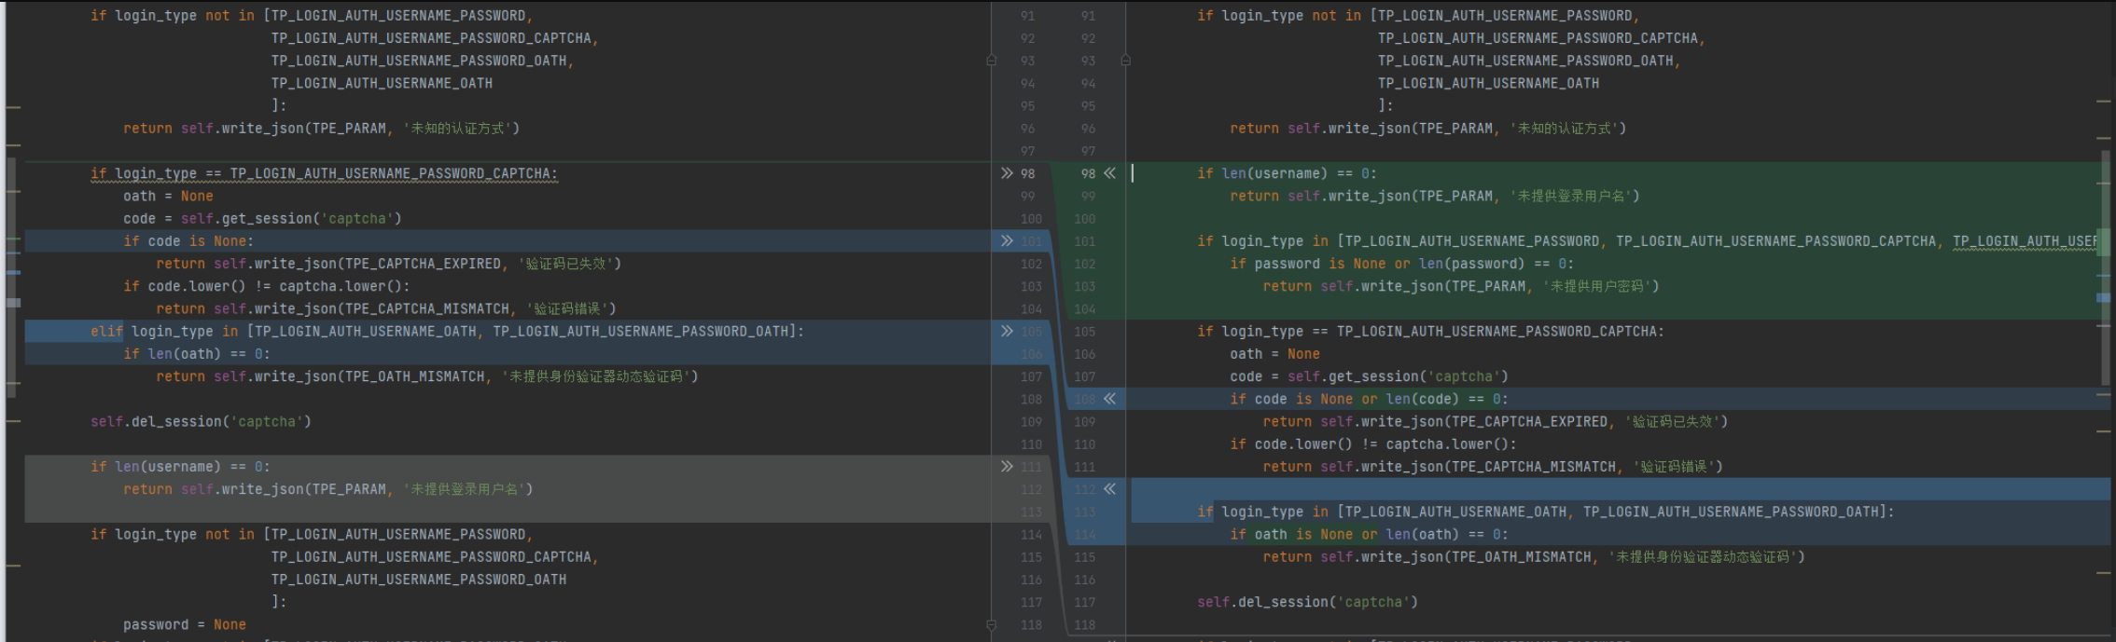
Task: Click the right pane vertical scrollbar
Action: coord(2105,266)
